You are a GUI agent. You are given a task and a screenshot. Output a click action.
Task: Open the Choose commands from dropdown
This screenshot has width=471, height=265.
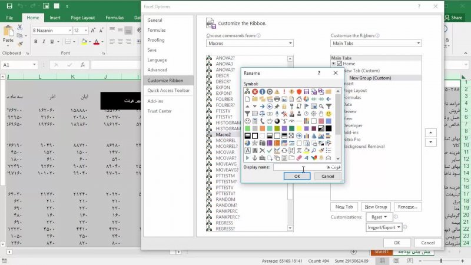tap(249, 44)
